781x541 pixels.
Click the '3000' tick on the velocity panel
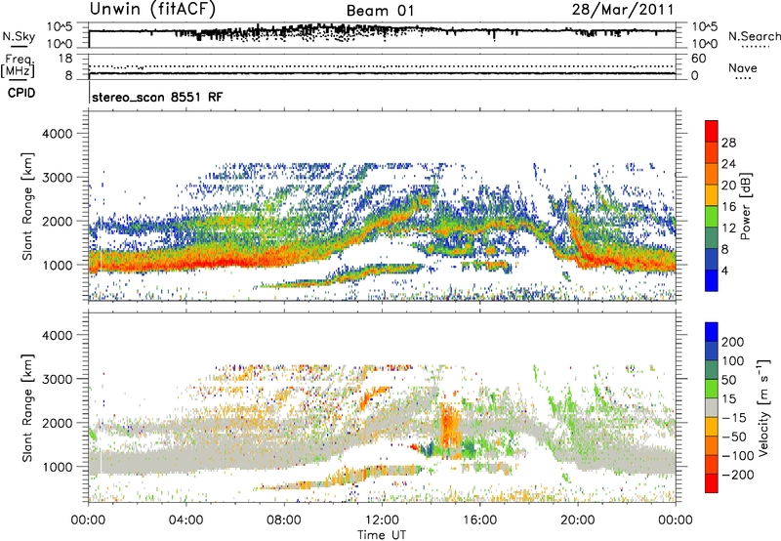coord(57,379)
